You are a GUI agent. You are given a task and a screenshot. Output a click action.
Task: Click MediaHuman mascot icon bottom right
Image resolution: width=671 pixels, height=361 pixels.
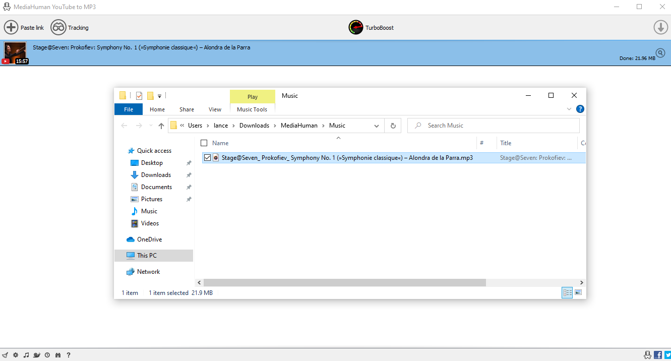[x=648, y=355]
